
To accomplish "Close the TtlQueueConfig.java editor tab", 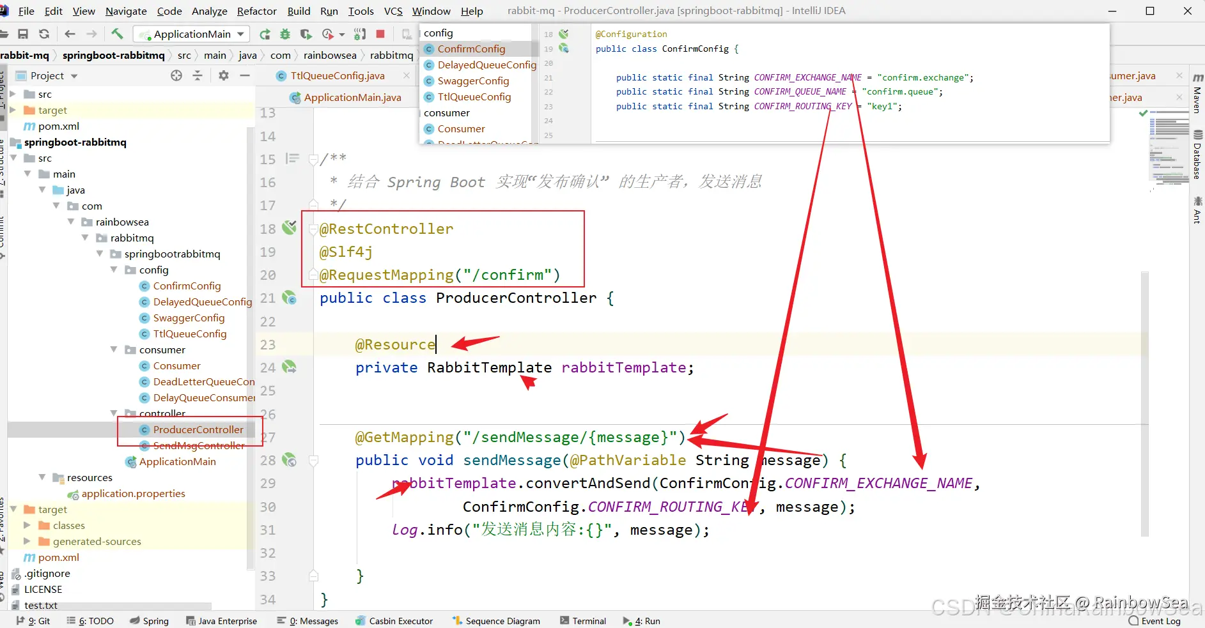I will pyautogui.click(x=407, y=75).
